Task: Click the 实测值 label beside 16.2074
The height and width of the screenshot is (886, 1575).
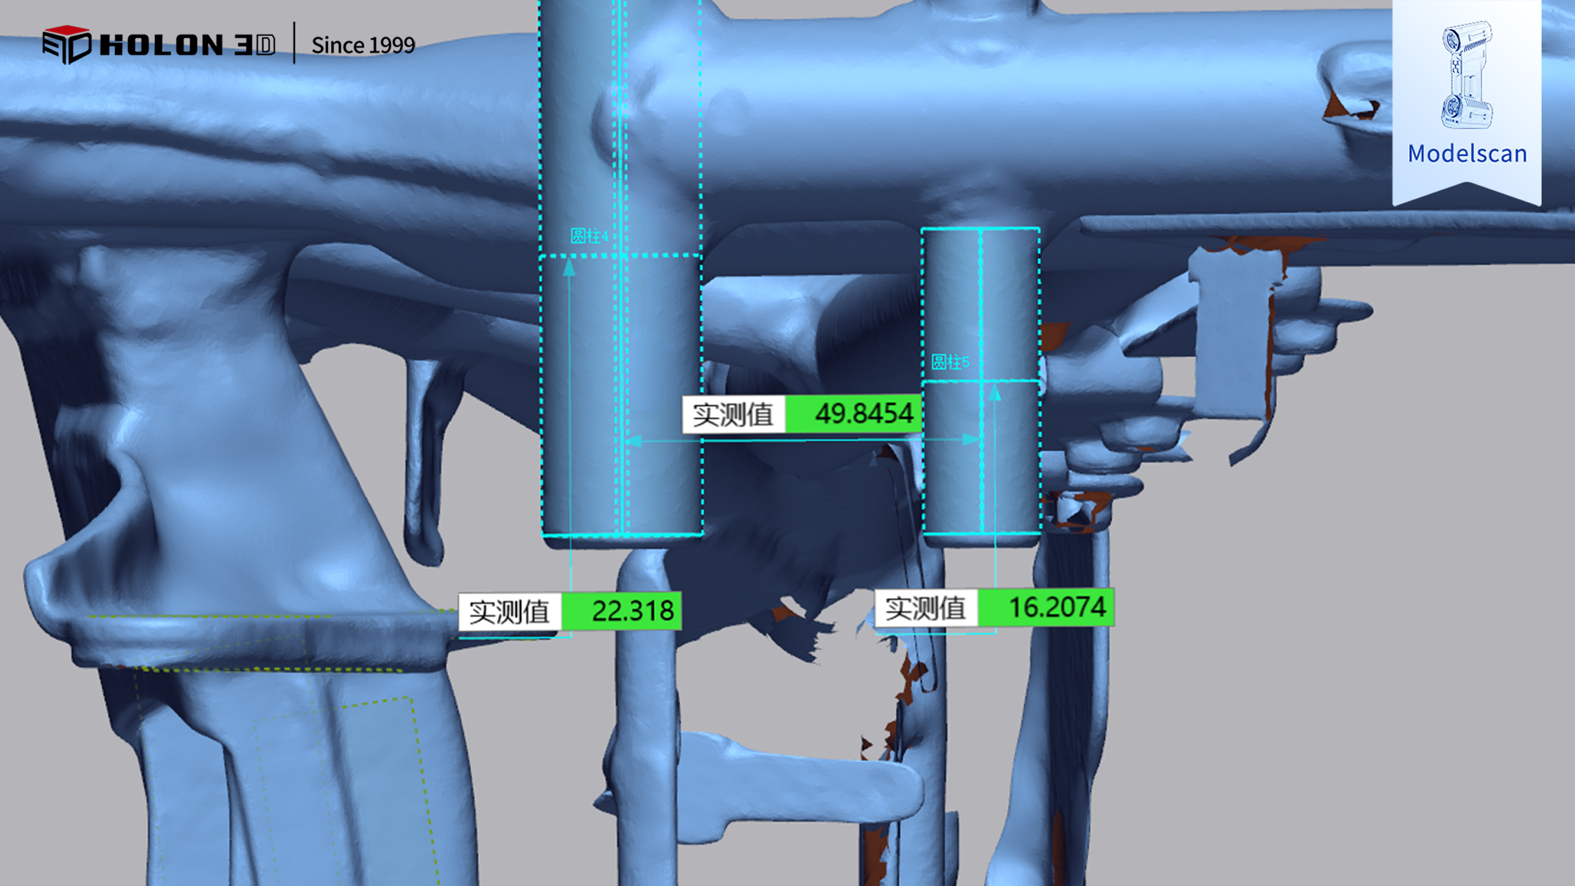Action: click(926, 608)
